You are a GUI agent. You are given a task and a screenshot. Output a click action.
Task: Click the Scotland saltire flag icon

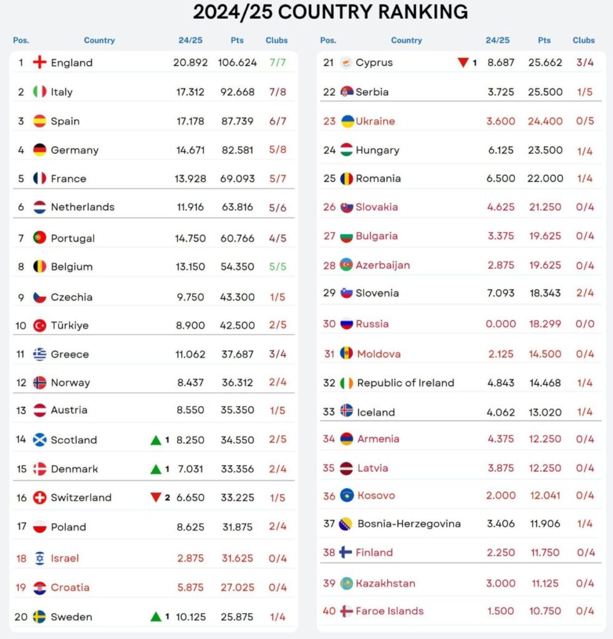pos(39,440)
